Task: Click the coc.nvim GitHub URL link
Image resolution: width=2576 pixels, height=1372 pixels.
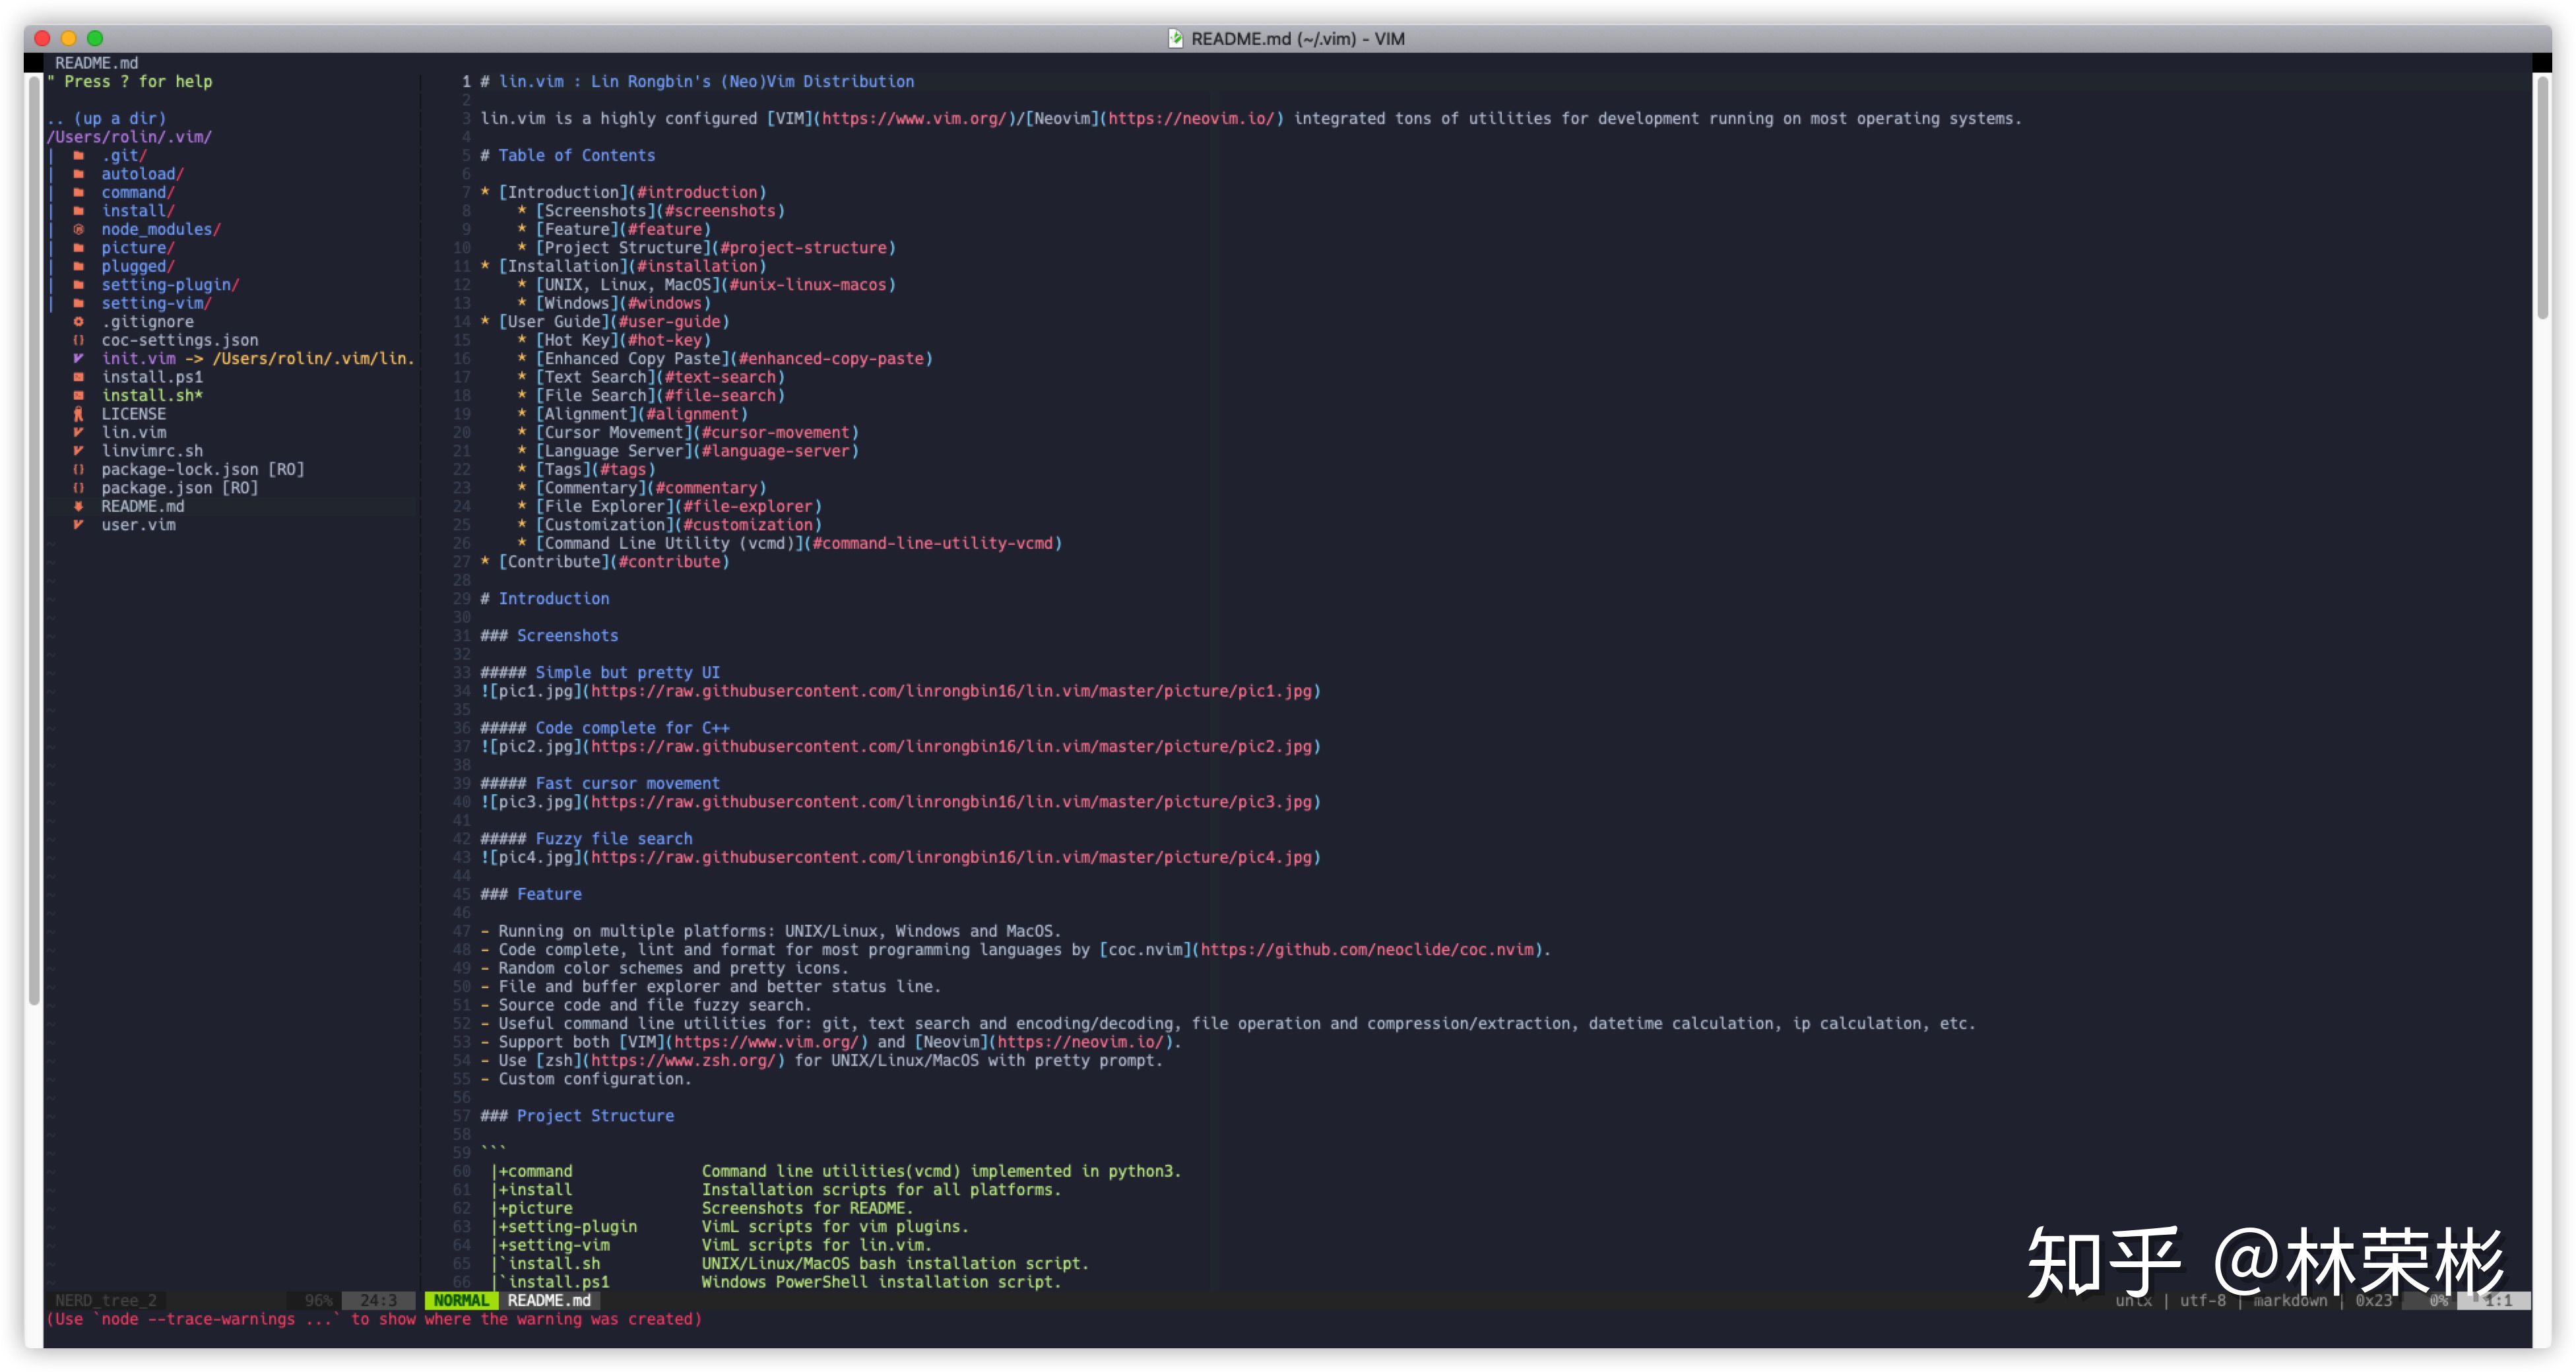Action: (x=1366, y=949)
